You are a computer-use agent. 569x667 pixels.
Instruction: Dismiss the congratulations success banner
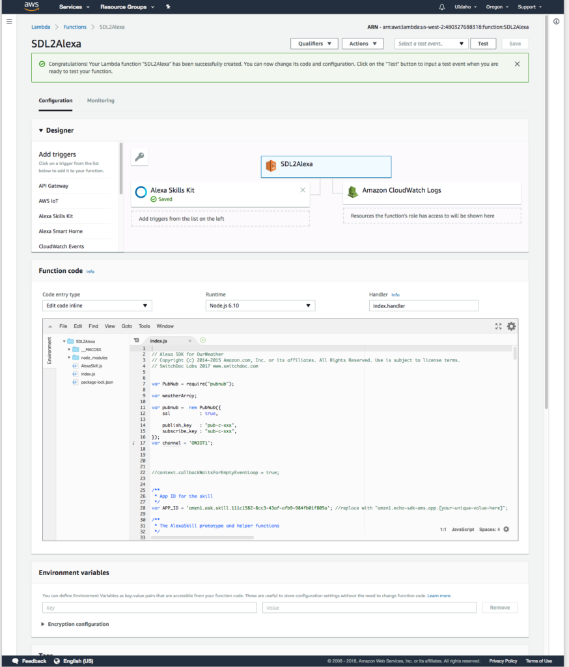coord(517,64)
